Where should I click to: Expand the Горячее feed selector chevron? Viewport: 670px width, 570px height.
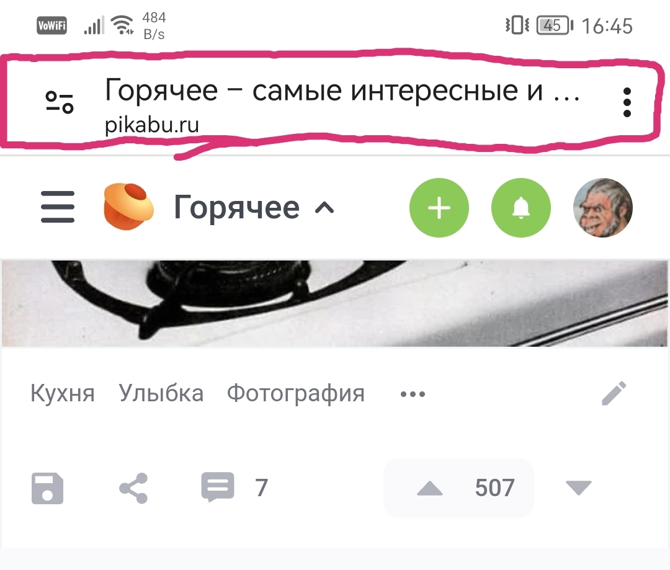coord(324,208)
